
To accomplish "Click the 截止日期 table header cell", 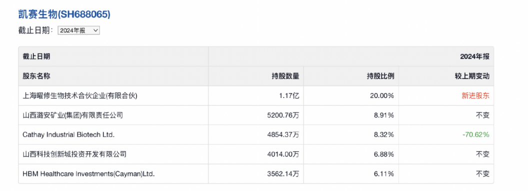I will pos(113,56).
